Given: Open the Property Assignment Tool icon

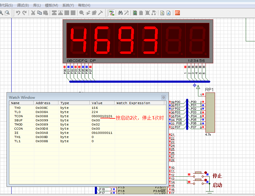Looking at the screenshot, I should [126, 13].
